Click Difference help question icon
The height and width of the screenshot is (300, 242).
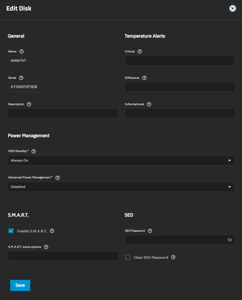144,78
